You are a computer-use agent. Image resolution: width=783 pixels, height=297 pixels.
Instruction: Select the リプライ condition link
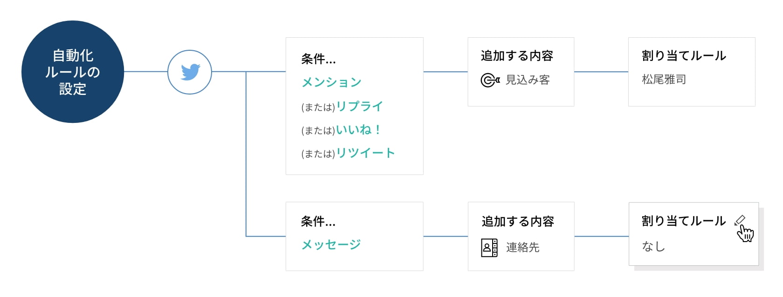(x=359, y=107)
